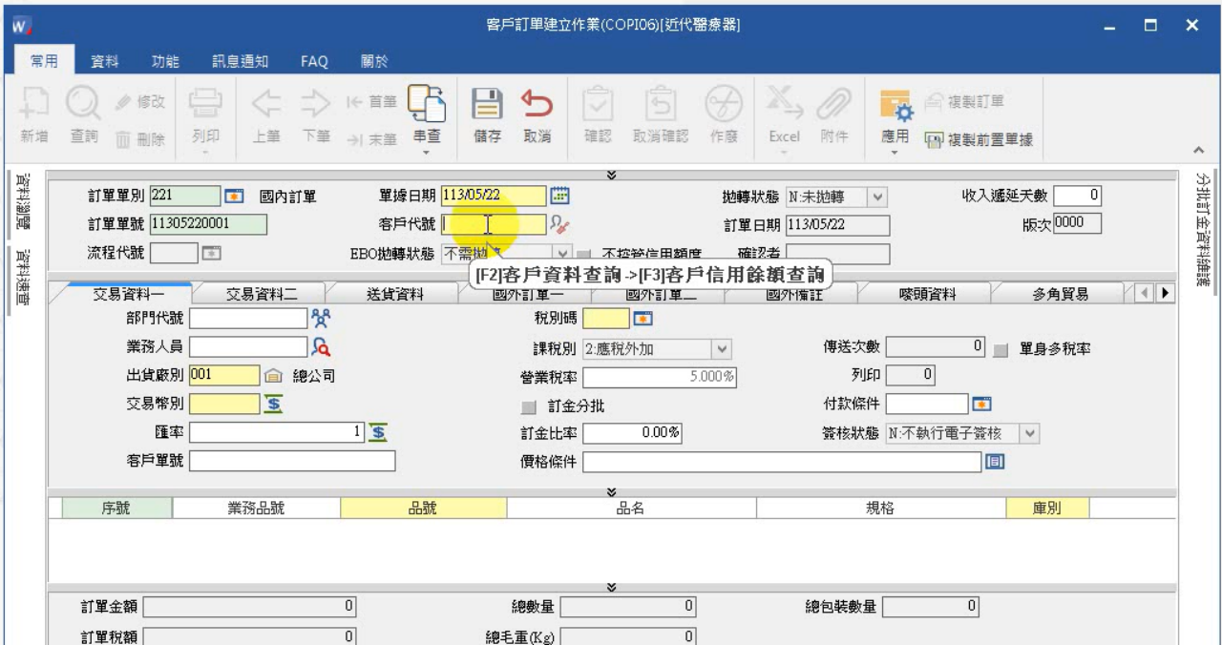This screenshot has height=645, width=1222.
Task: Click the detail icon beside 價格條件
Action: click(996, 462)
